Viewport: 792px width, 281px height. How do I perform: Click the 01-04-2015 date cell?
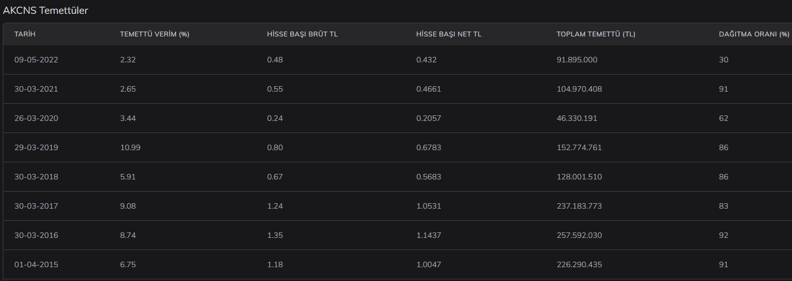tap(36, 264)
